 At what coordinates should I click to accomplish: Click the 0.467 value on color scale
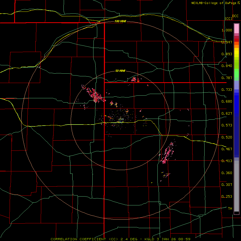227,149
